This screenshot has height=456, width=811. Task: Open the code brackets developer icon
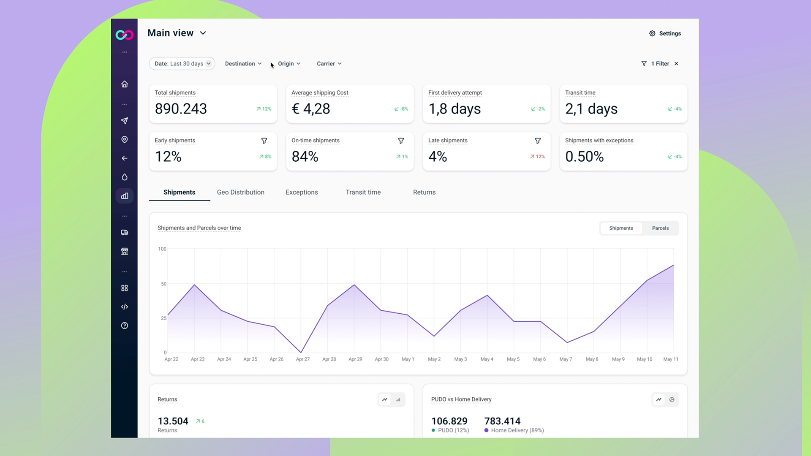point(124,307)
